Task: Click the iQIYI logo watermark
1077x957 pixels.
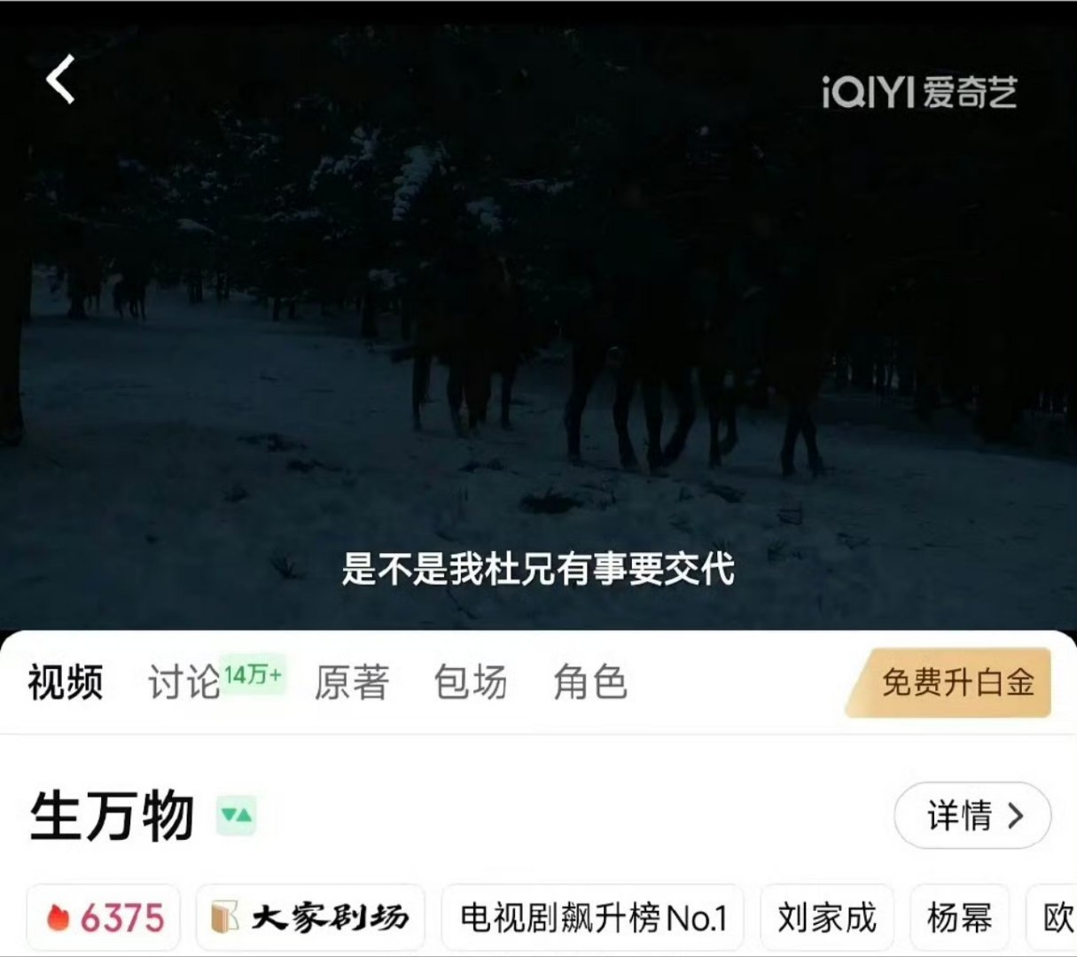Action: click(919, 92)
